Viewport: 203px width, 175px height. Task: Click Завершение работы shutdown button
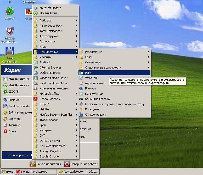[x=81, y=164]
